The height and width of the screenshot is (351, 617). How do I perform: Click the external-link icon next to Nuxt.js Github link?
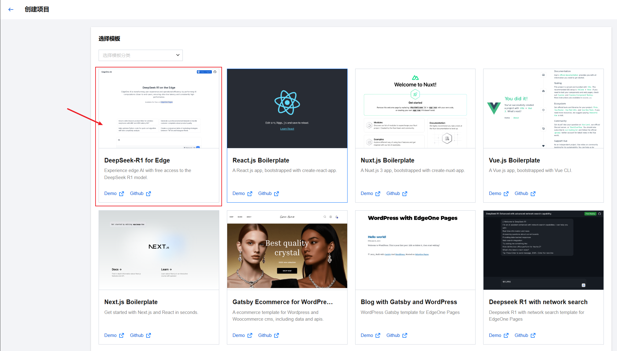405,193
